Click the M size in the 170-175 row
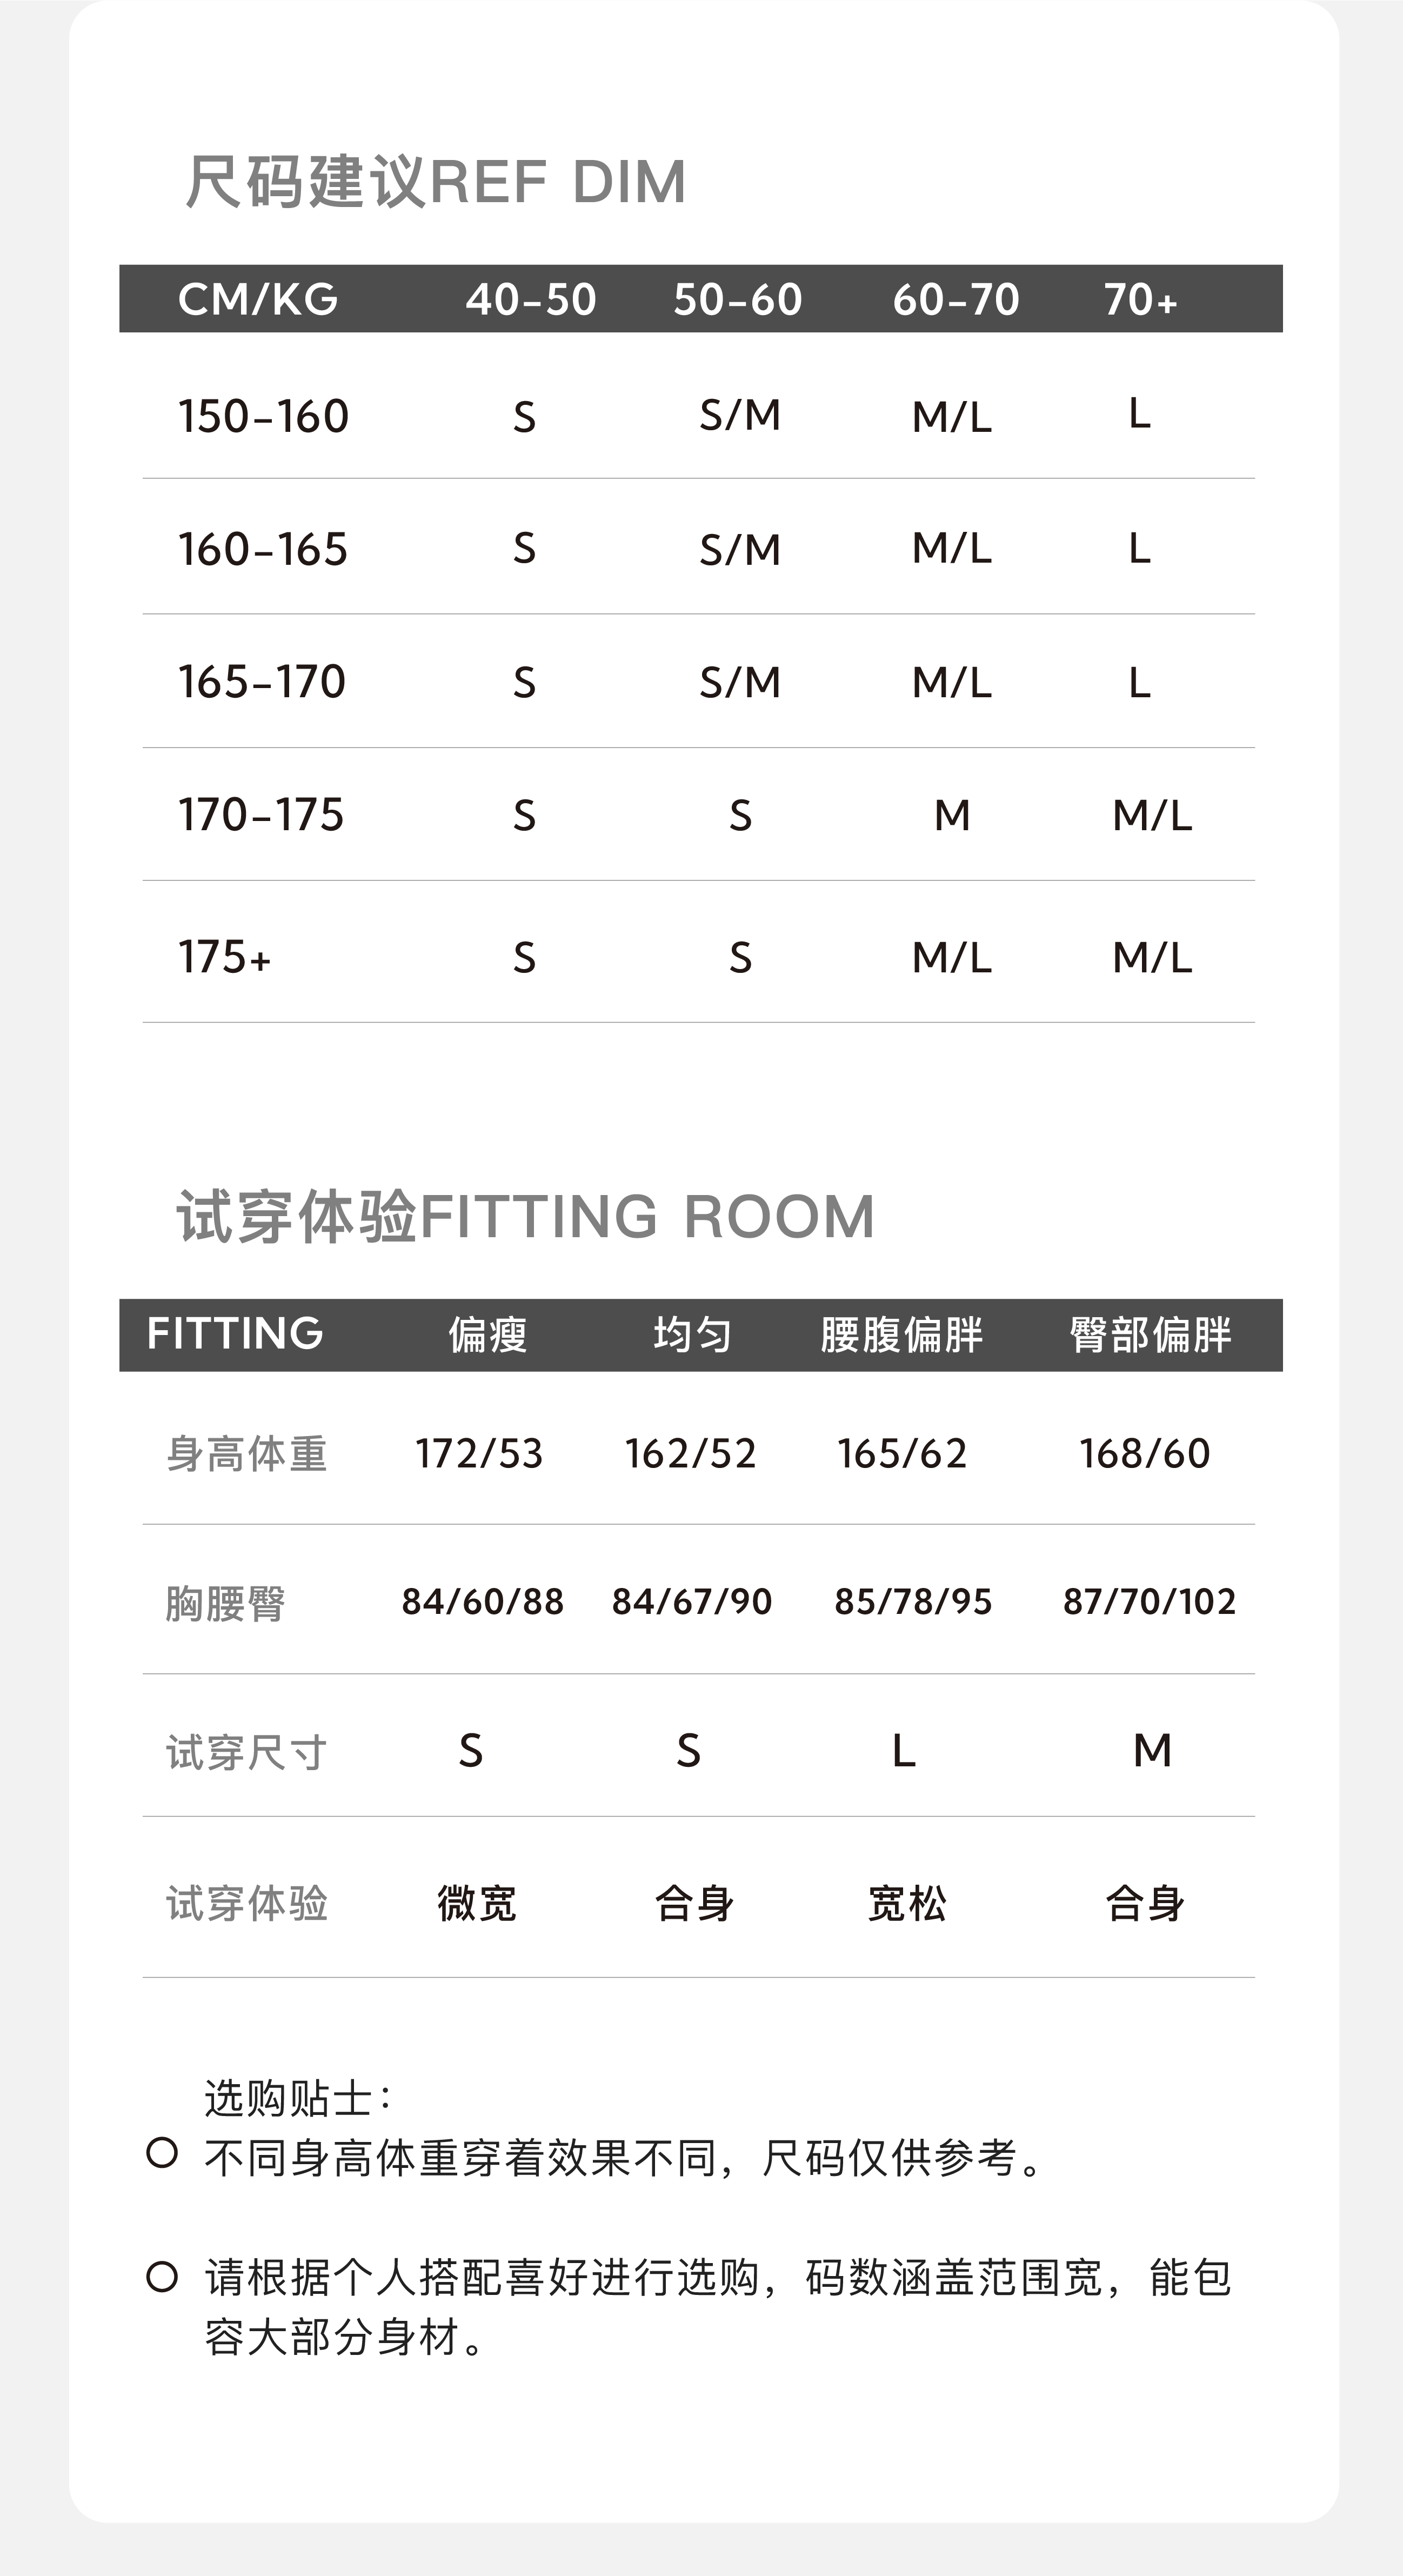1403x2576 pixels. (952, 815)
